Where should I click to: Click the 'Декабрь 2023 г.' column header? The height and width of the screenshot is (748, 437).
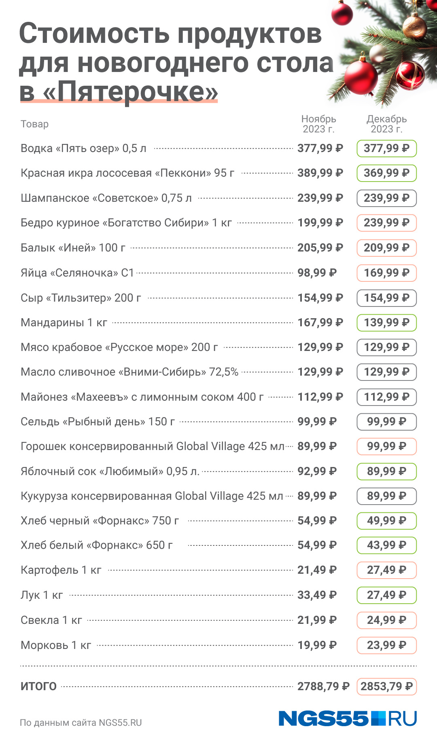tap(386, 124)
